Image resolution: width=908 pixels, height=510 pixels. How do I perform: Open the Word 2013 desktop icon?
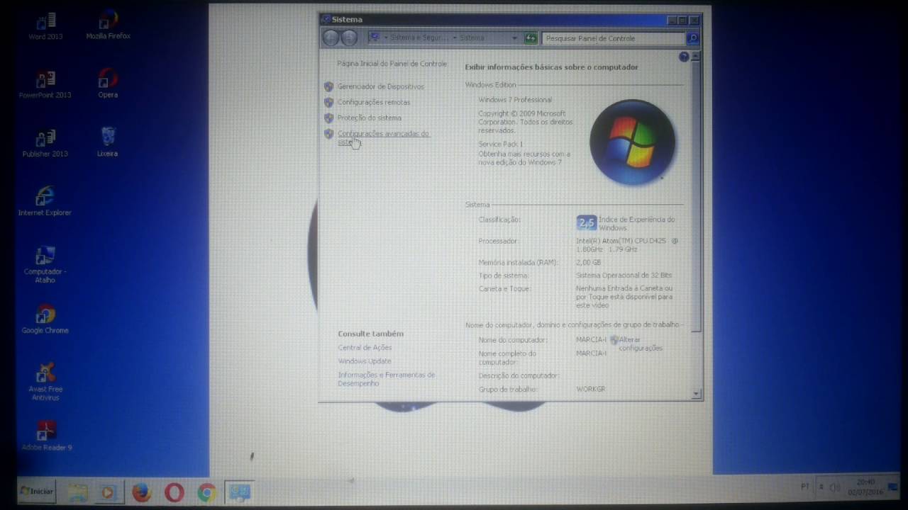pyautogui.click(x=45, y=26)
